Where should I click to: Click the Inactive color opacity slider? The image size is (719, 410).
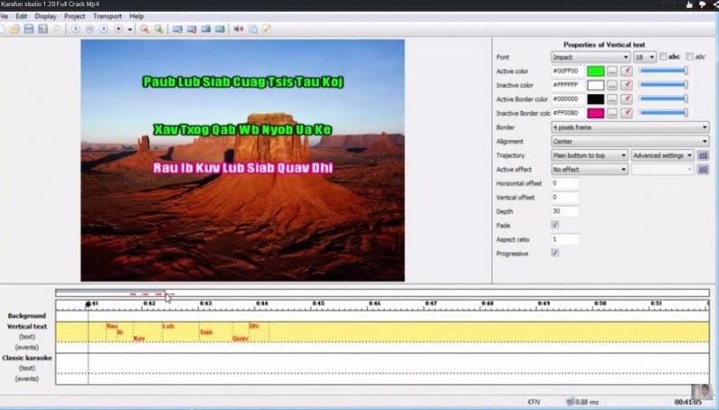(x=664, y=85)
